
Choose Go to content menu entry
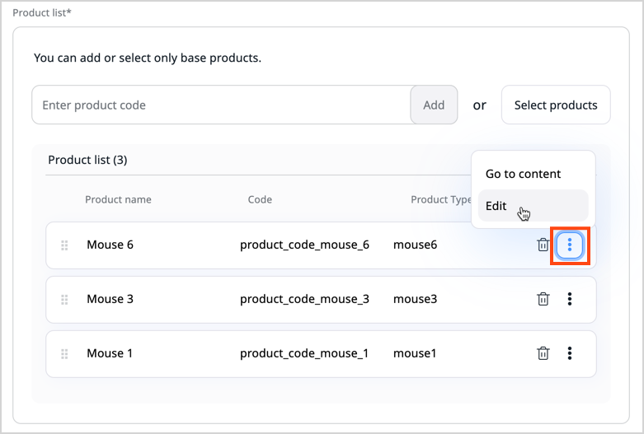point(523,174)
